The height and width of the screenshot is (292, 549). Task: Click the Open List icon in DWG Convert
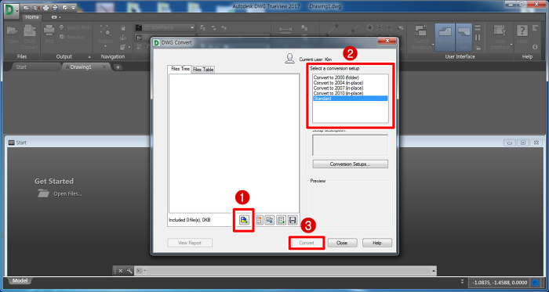pyautogui.click(x=270, y=220)
